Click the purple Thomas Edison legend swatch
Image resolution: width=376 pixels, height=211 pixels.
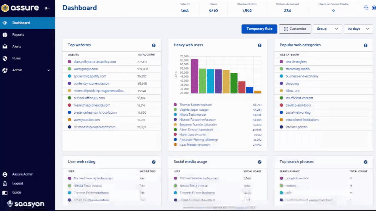point(175,105)
